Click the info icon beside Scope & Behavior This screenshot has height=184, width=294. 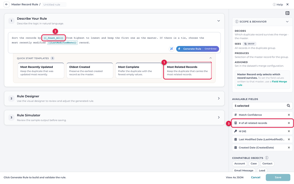(x=237, y=22)
